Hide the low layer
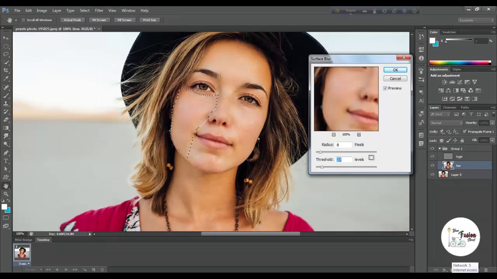 coord(433,165)
